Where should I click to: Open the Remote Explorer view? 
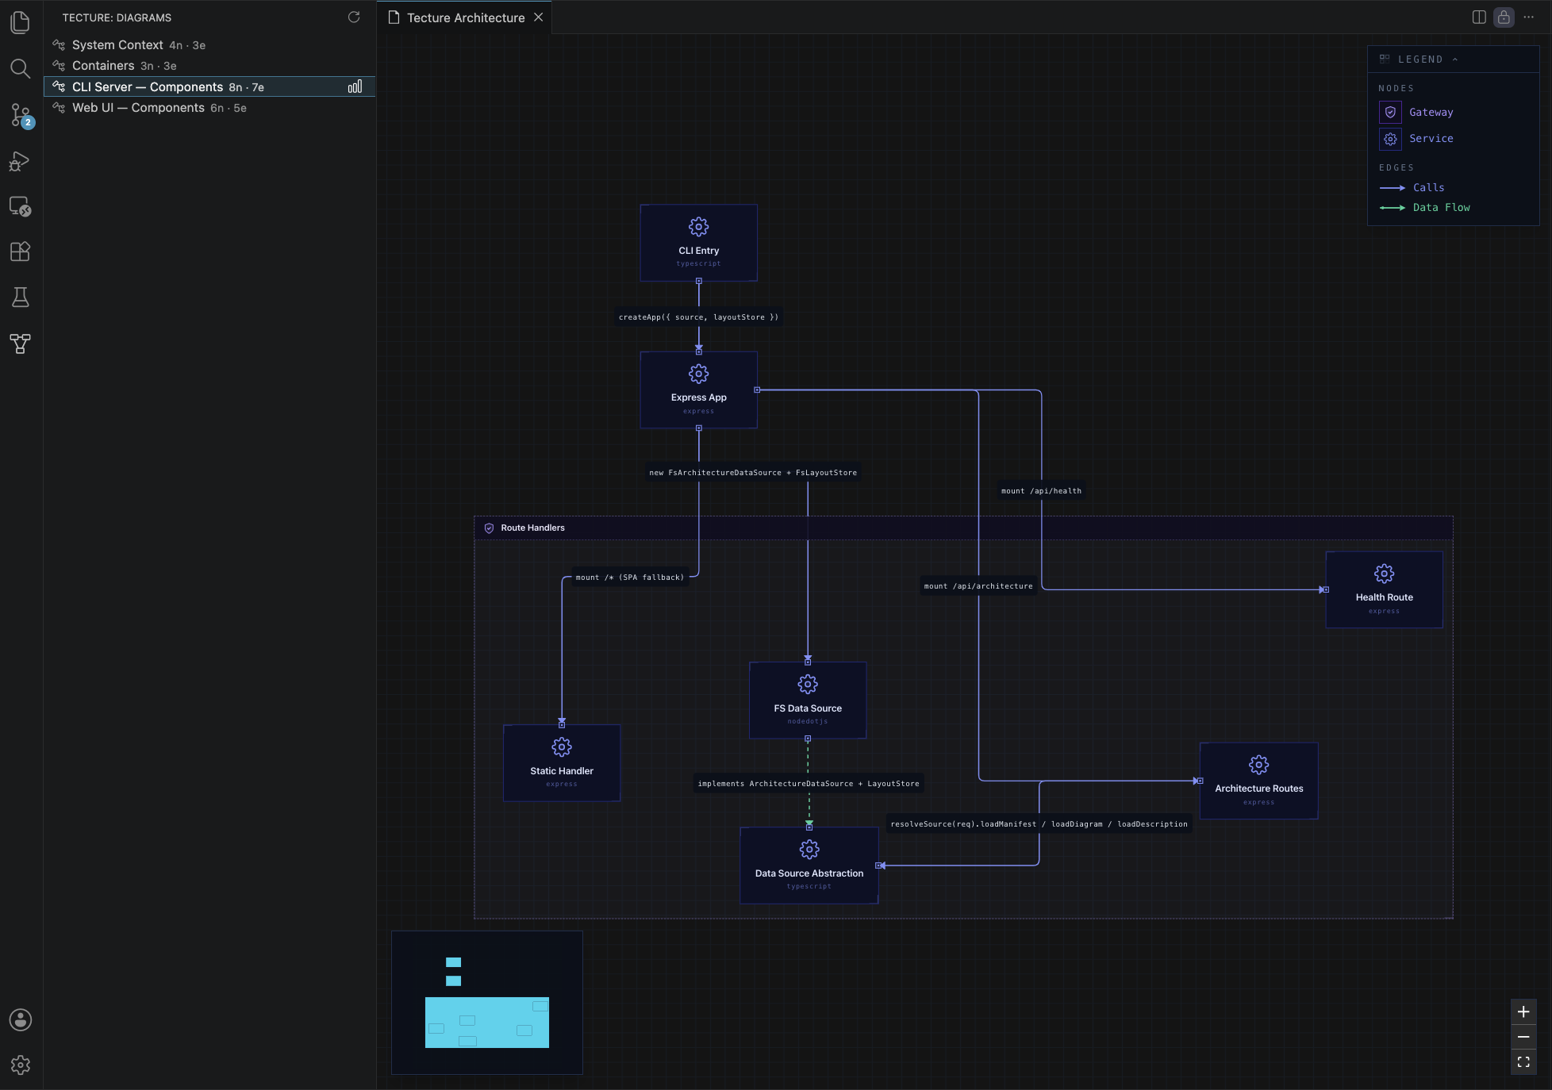click(x=21, y=206)
